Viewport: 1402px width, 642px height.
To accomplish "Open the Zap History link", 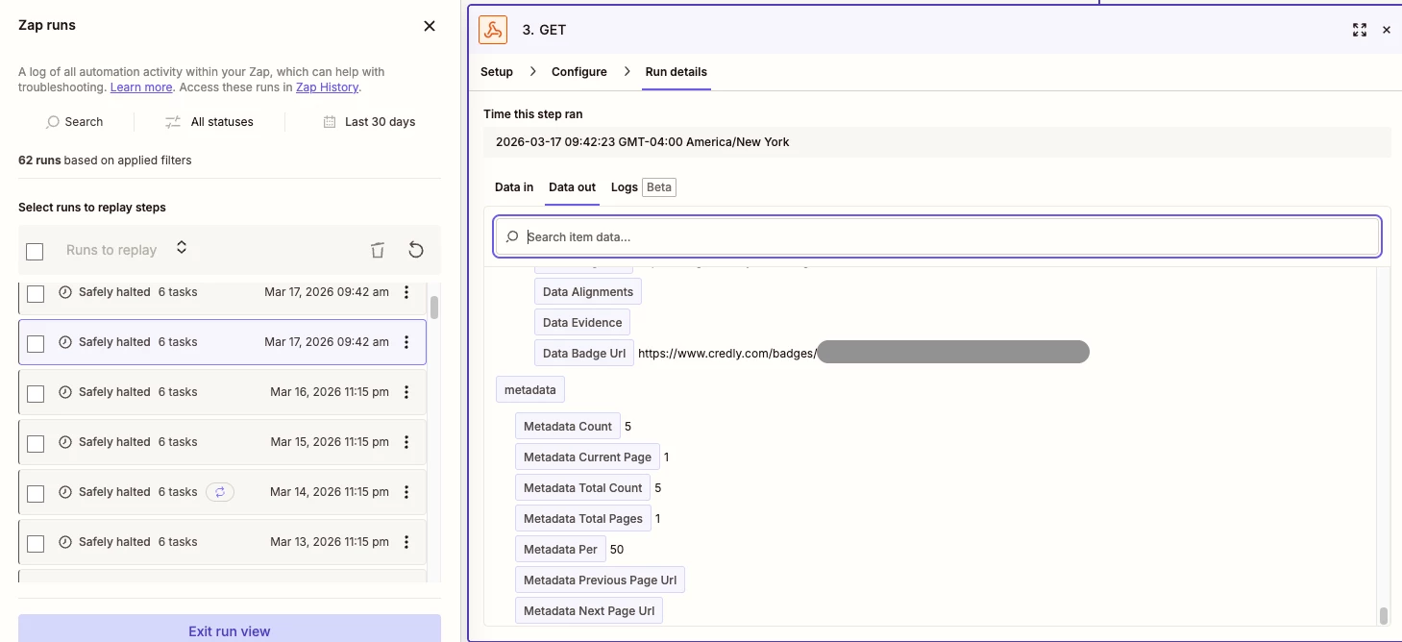I will click(327, 87).
